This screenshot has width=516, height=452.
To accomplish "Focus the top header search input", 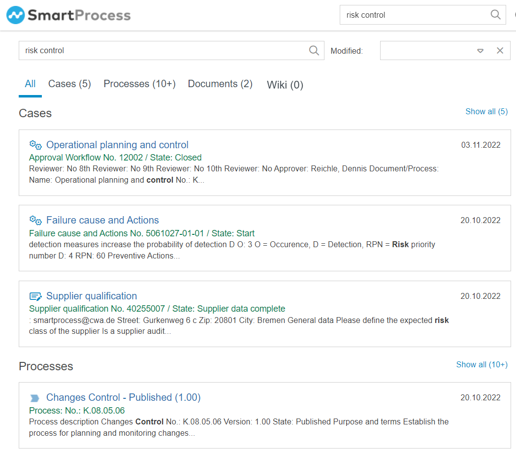I will click(x=414, y=15).
